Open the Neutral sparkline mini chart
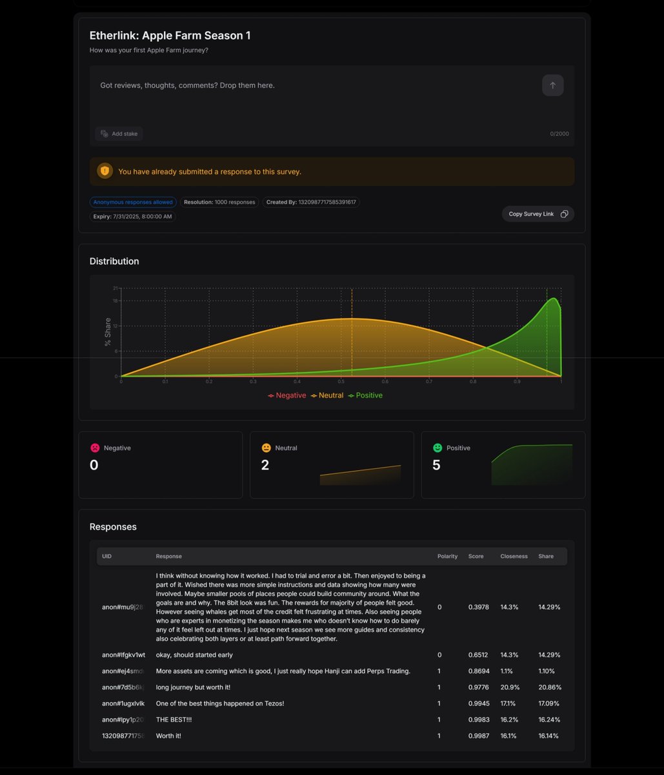This screenshot has height=775, width=664. tap(360, 475)
